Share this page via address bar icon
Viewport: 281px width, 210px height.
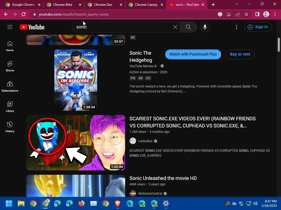(238, 14)
